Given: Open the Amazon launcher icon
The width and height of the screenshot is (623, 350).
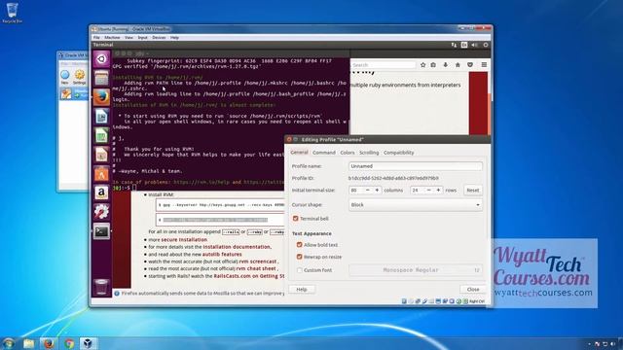Looking at the screenshot, I should tap(101, 192).
